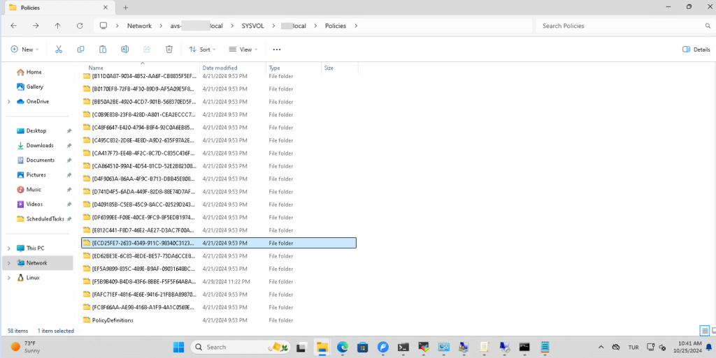Screen dimensions: 716x358
Task: Open the See more ellipsis menu
Action: click(277, 50)
